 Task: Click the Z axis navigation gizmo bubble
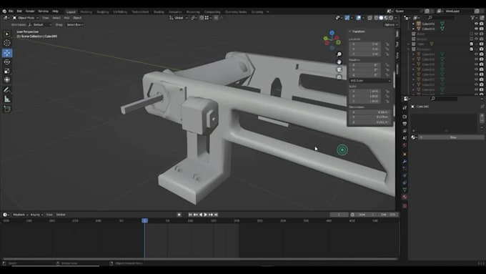pyautogui.click(x=332, y=33)
